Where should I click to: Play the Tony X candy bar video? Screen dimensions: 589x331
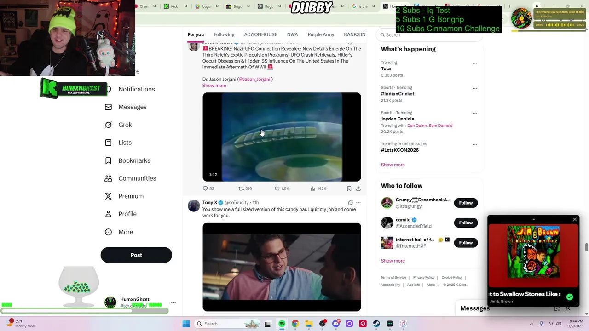pyautogui.click(x=282, y=267)
